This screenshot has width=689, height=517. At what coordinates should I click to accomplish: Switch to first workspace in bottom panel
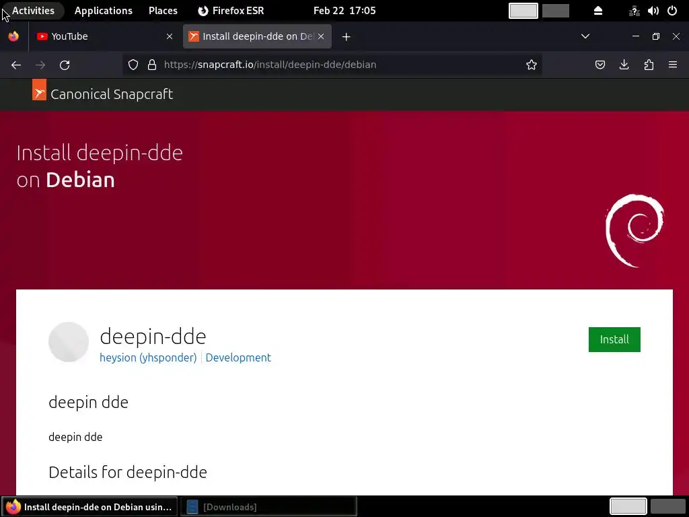(628, 507)
